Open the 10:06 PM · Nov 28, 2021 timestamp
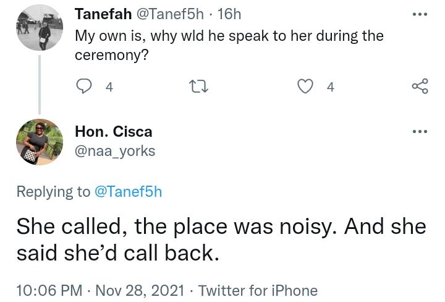This screenshot has width=445, height=302. (x=96, y=290)
